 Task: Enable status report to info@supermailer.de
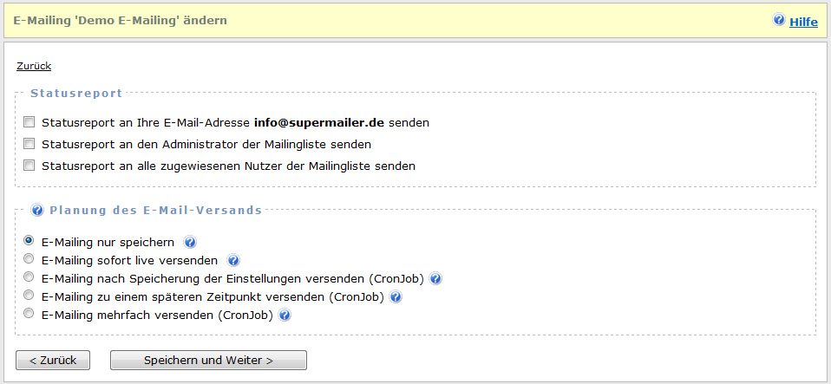coord(29,122)
